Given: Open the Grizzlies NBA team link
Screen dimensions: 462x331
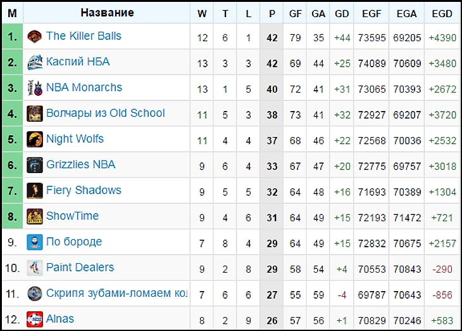Looking at the screenshot, I should [x=81, y=165].
